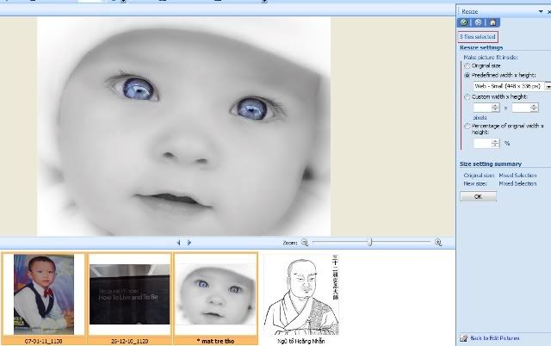
Task: Click file name mat tre tho
Action: [215, 341]
